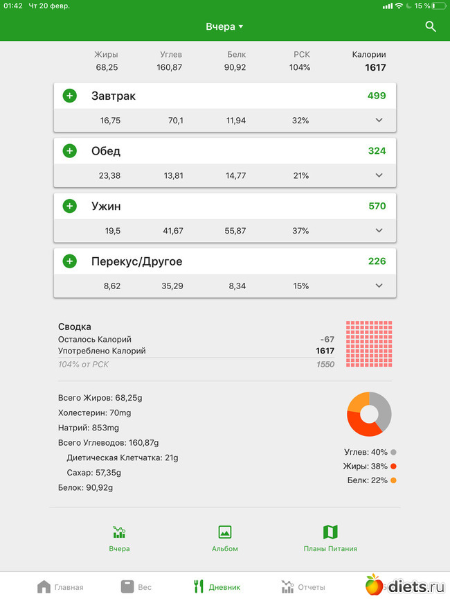Open the Планы Питания map icon
This screenshot has height=601, width=450.
330,532
